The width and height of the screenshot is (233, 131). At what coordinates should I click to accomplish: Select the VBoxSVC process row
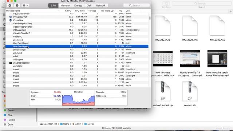(x=77, y=36)
